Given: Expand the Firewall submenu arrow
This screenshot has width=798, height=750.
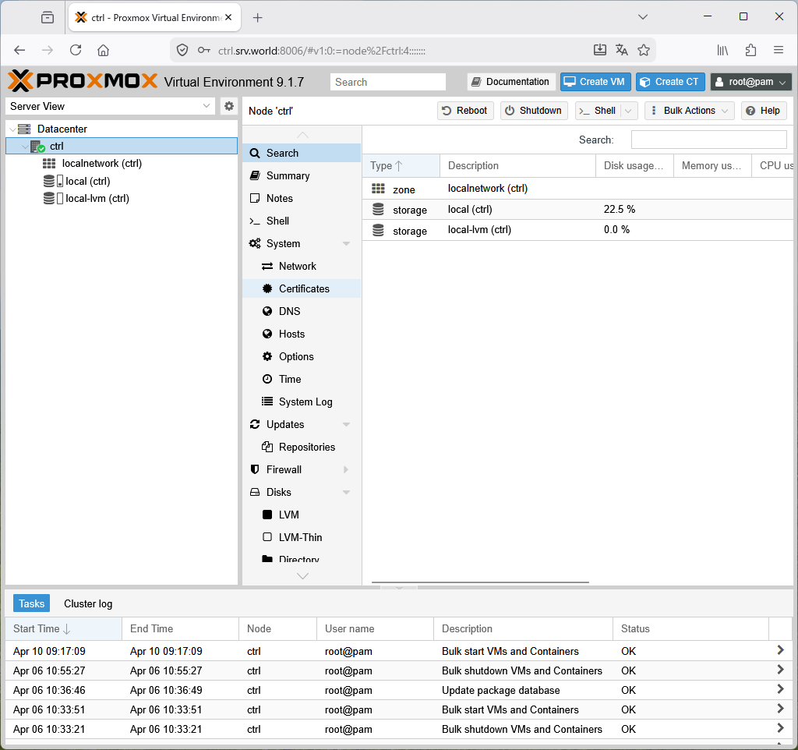Looking at the screenshot, I should point(345,469).
